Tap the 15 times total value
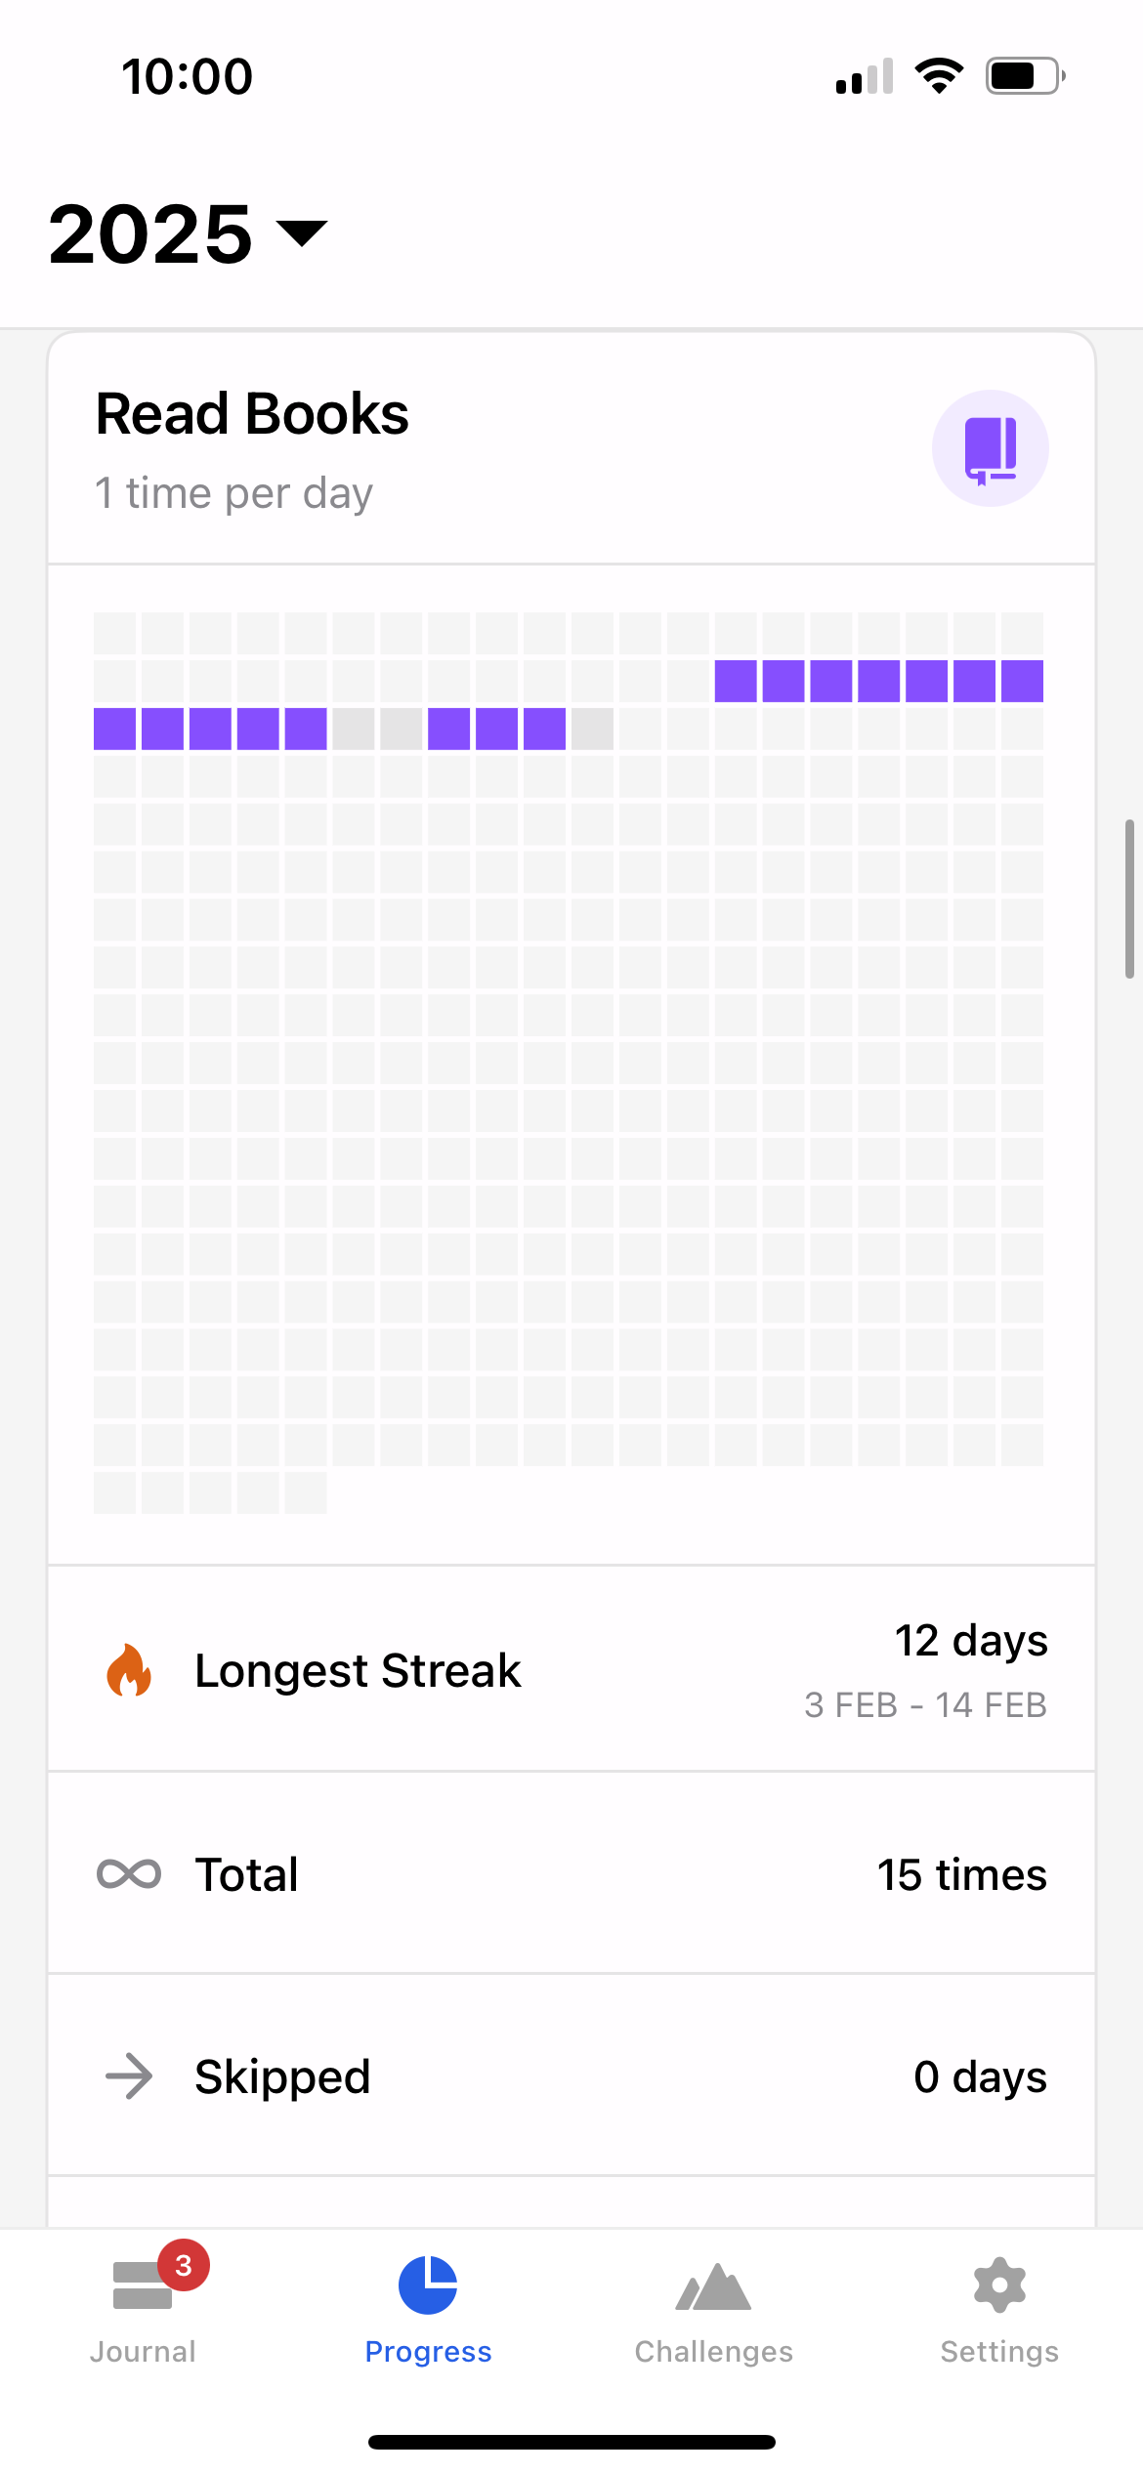The width and height of the screenshot is (1143, 2473). tap(961, 1874)
